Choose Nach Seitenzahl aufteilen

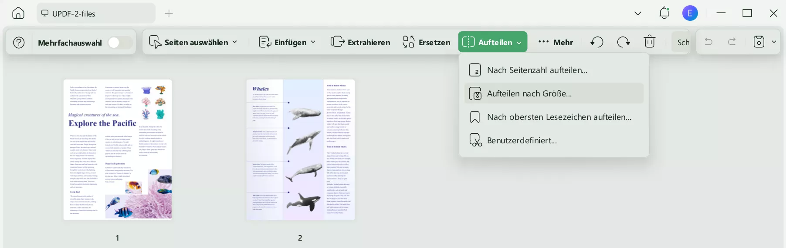(554, 70)
